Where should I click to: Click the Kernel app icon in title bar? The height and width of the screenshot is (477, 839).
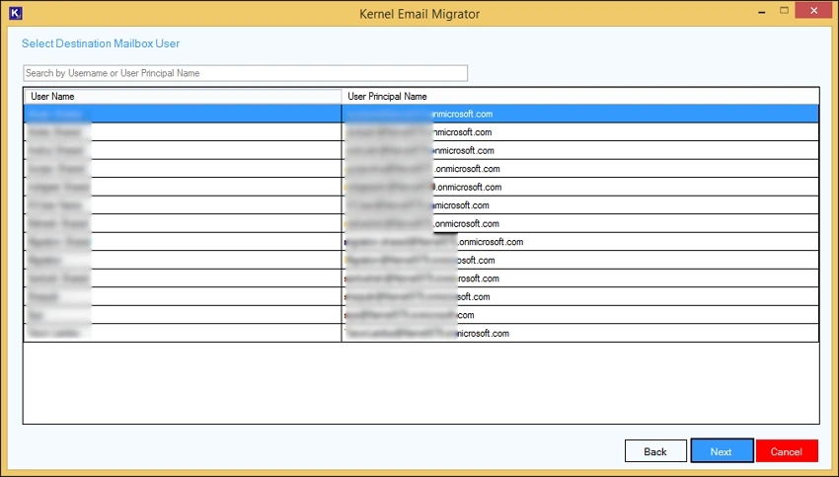(x=16, y=14)
